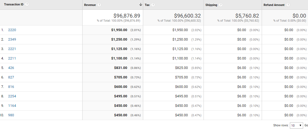Viewport: 308px width, 129px height.
Task: Click help icon beside Shipping header
Action: tap(221, 5)
